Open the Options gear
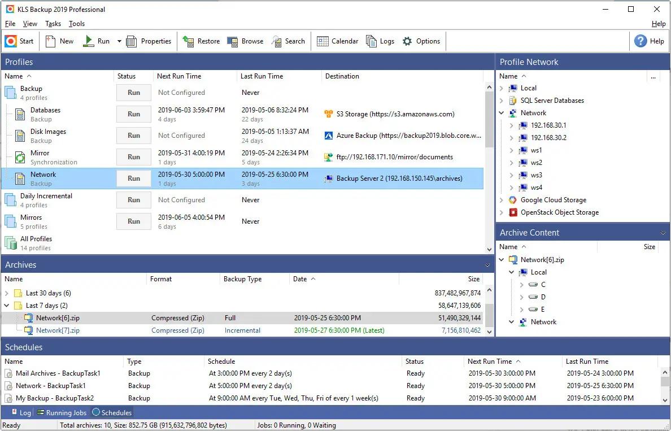This screenshot has width=671, height=431. pyautogui.click(x=407, y=41)
